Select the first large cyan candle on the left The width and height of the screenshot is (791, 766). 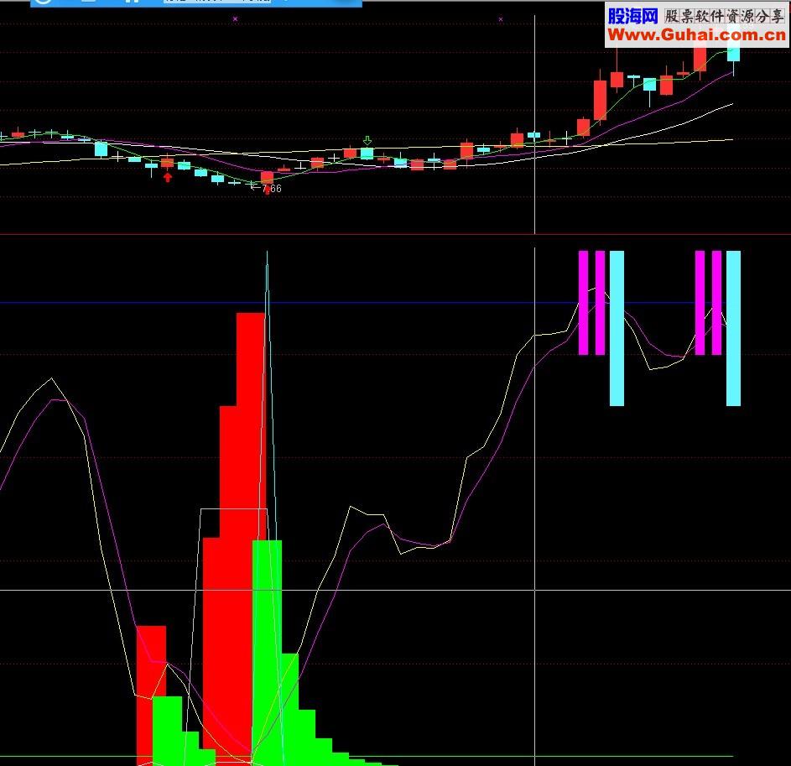[x=101, y=149]
